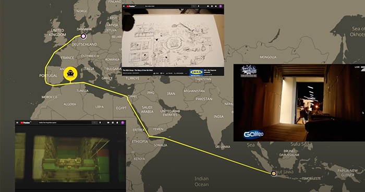365x192 pixels.
Task: Click search magnifier in the 'forgotten space' YouTube window
Action: [94, 123]
